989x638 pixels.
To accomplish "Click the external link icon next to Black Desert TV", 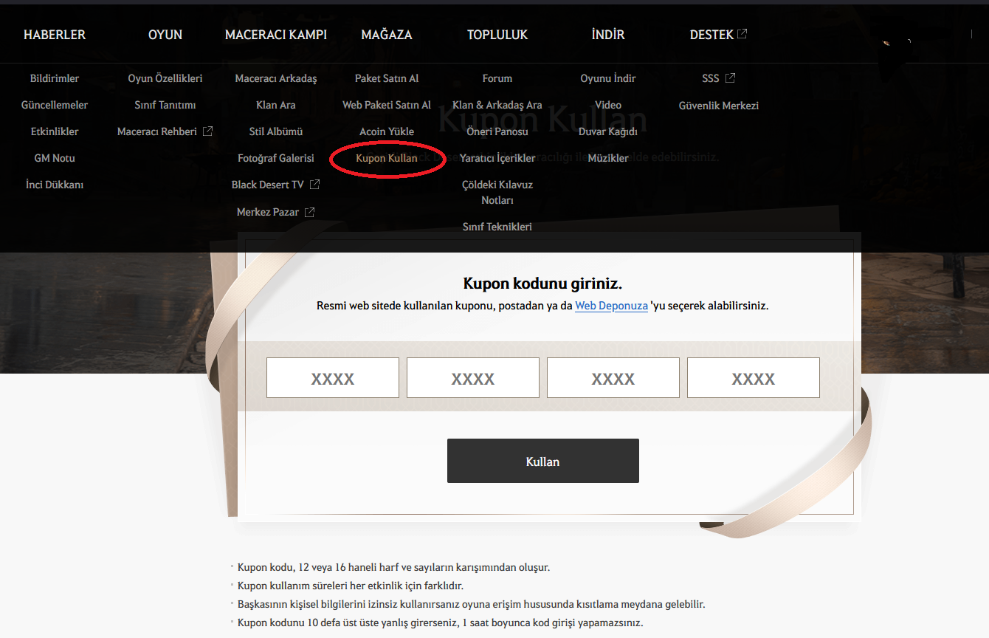I will click(x=315, y=184).
